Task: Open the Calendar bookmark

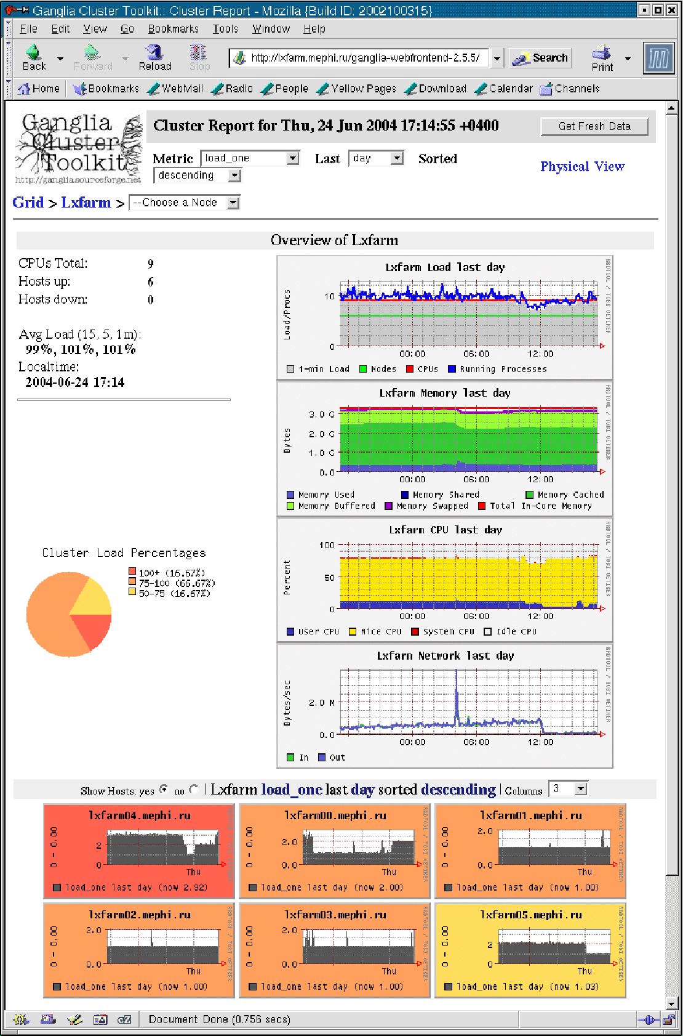Action: click(503, 89)
